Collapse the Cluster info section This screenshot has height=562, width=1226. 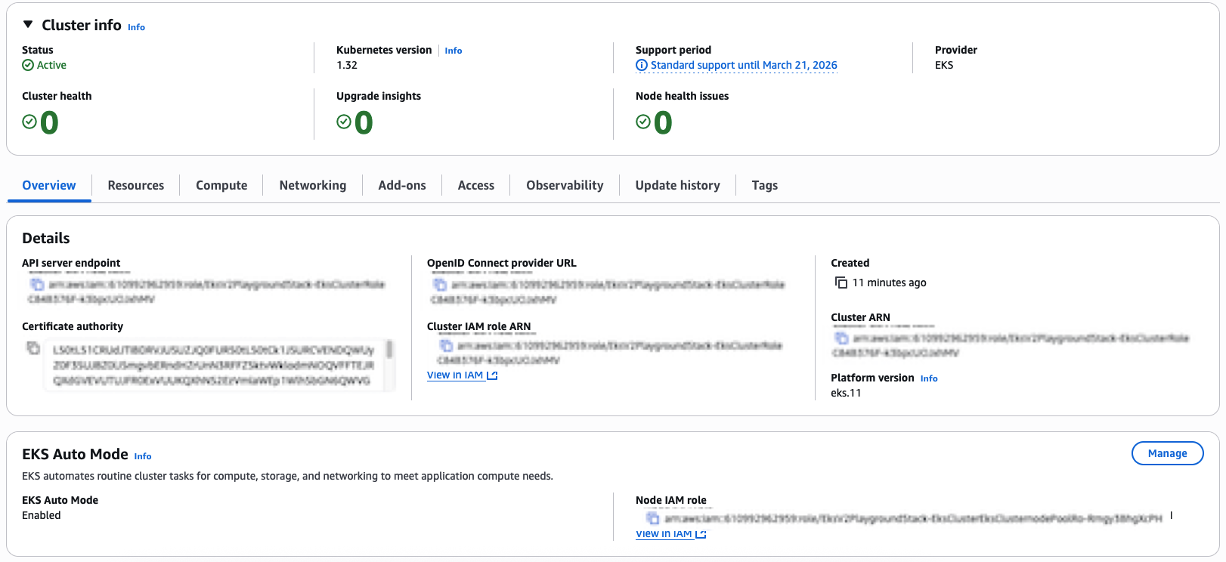click(28, 25)
